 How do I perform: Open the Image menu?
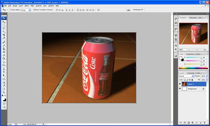[x=15, y=6]
